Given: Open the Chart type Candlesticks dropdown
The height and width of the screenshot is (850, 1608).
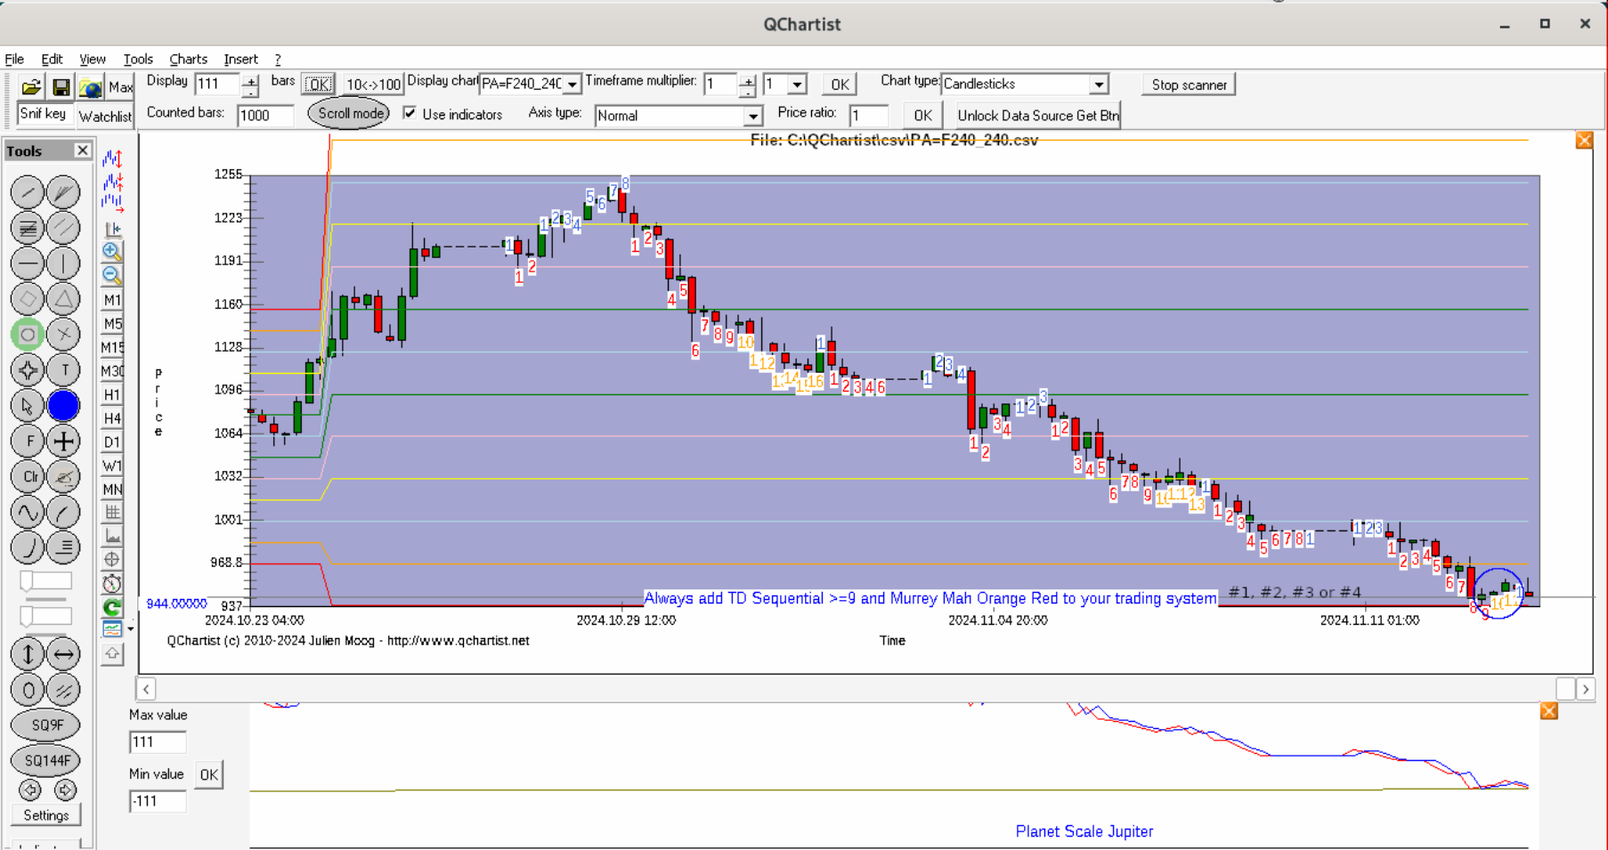Looking at the screenshot, I should tap(1099, 85).
